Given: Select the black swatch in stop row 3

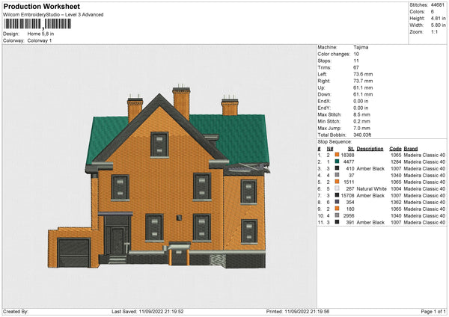Looking at the screenshot, I should [x=337, y=168].
